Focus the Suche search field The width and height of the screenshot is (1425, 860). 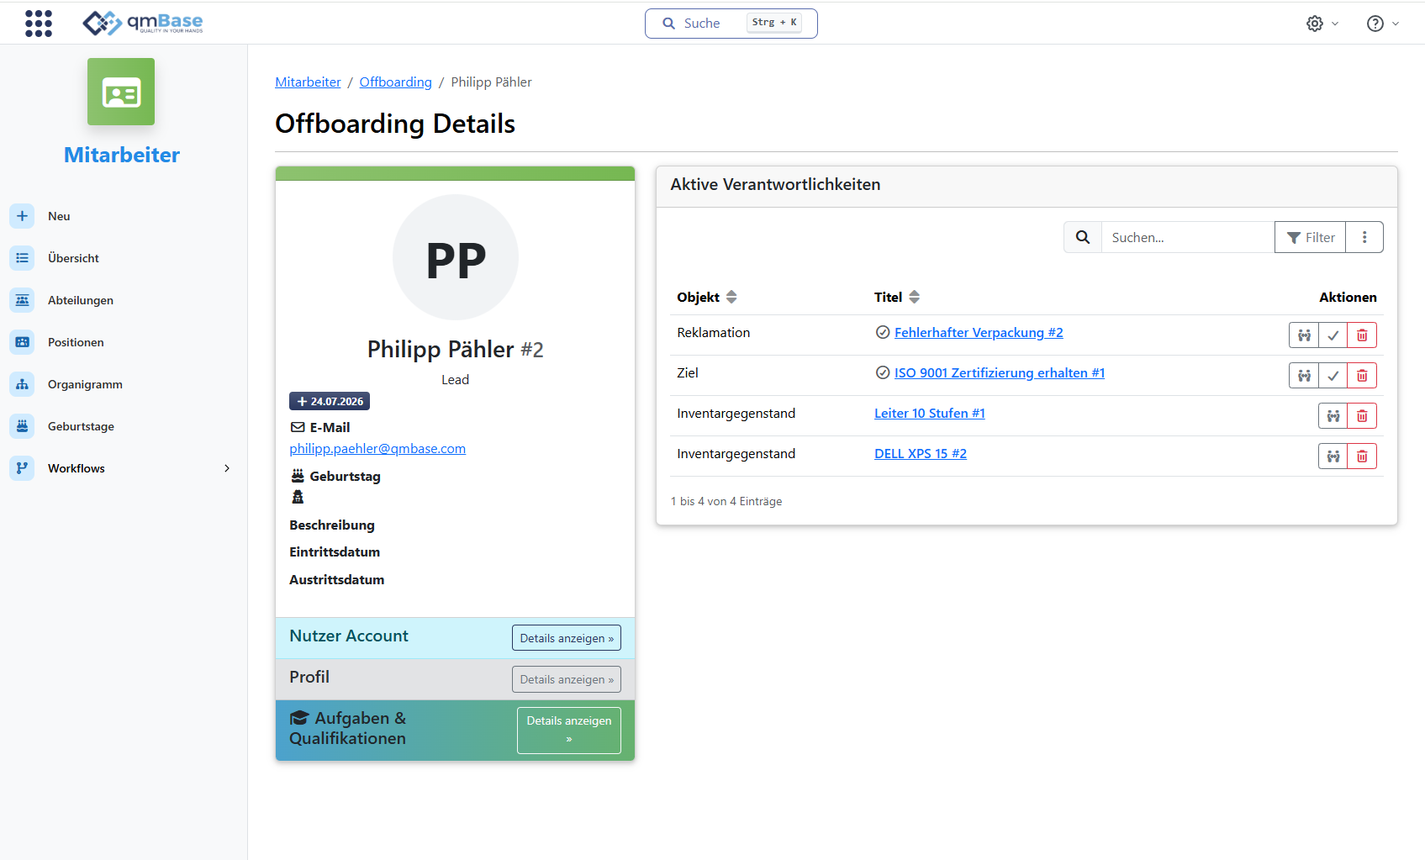coord(731,24)
